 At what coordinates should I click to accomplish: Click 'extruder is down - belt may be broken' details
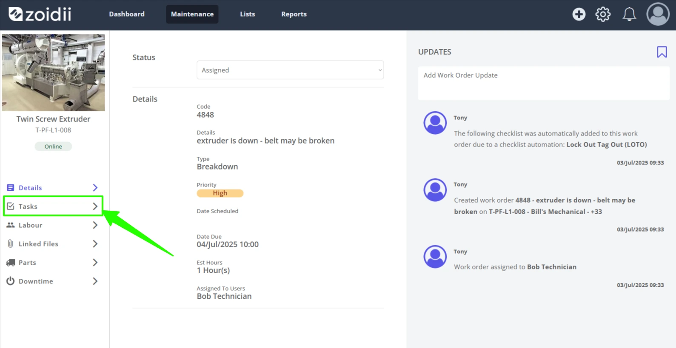tap(265, 141)
